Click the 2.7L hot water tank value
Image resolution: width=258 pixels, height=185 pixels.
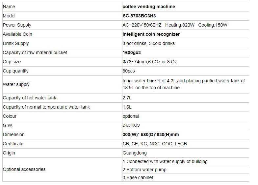pos(127,98)
